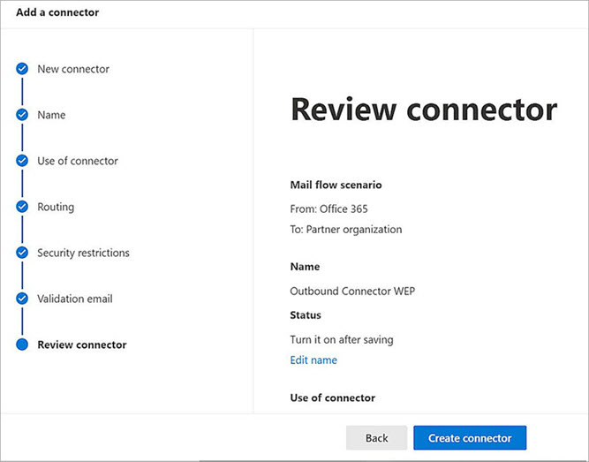Open the Security restrictions step label

[83, 253]
